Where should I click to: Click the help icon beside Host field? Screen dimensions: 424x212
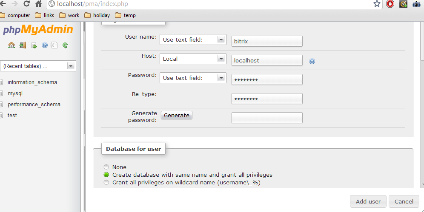click(312, 61)
